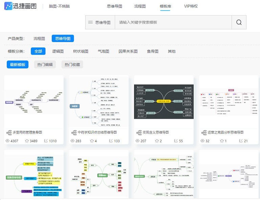The image size is (260, 200).
Task: Favorite the 变现含义 template star icon
Action: tap(157, 141)
